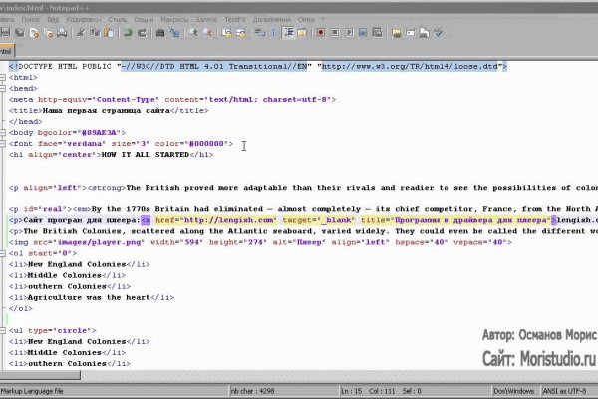The height and width of the screenshot is (399, 598).
Task: Click the Print icon in toolbar
Action: click(x=62, y=32)
